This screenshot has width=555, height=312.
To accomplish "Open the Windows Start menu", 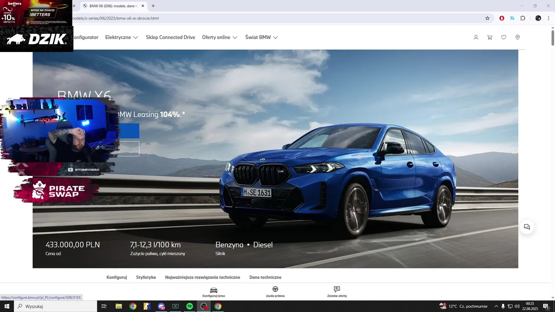I will click(x=7, y=306).
